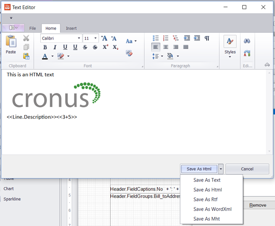Toggle Bold formatting
Screen dimensions: 275x226
click(45, 47)
